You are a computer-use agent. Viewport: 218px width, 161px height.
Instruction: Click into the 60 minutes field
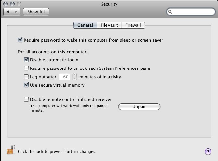click(x=64, y=77)
